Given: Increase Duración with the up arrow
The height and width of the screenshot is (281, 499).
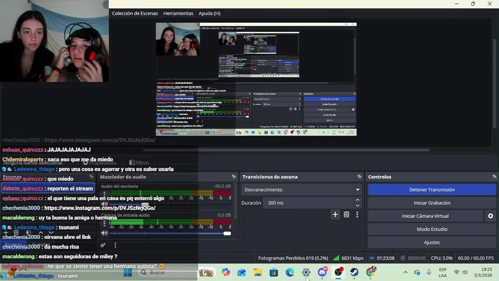Looking at the screenshot, I should point(357,200).
